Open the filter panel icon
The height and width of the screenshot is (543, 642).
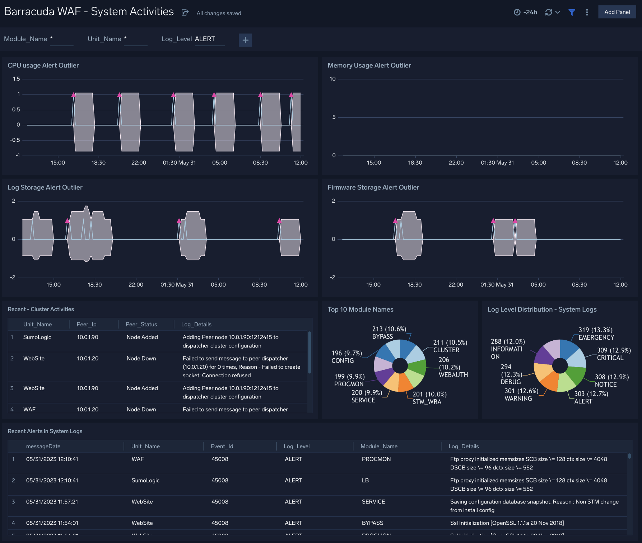click(571, 12)
